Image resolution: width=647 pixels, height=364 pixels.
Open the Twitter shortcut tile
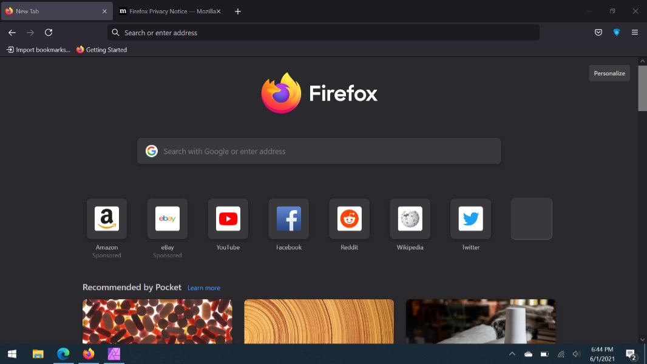coord(470,218)
